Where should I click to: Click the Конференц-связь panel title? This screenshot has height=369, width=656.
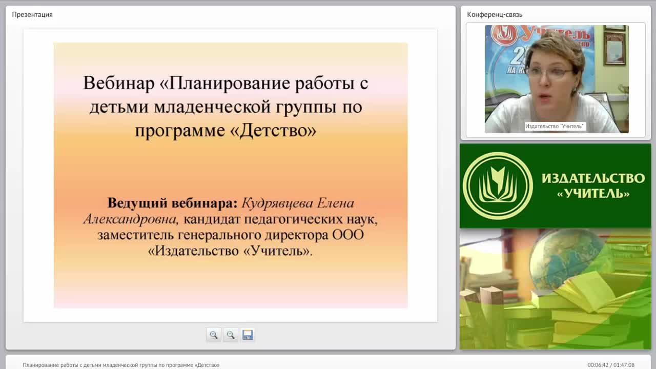click(495, 14)
